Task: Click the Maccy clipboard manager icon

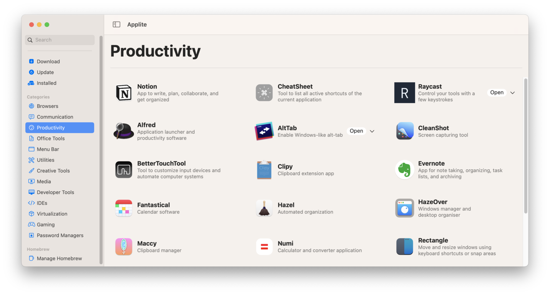Action: click(123, 246)
